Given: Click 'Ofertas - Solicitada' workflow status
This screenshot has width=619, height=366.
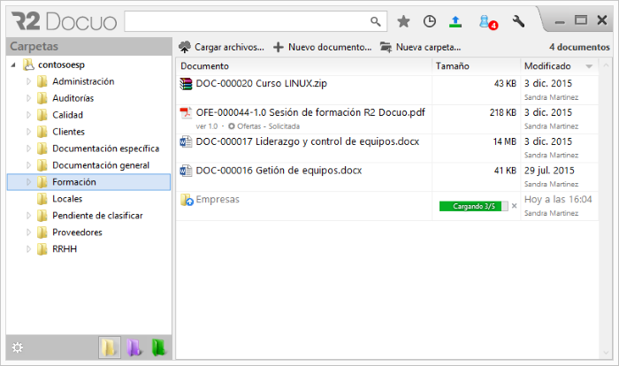Looking at the screenshot, I should tap(268, 126).
